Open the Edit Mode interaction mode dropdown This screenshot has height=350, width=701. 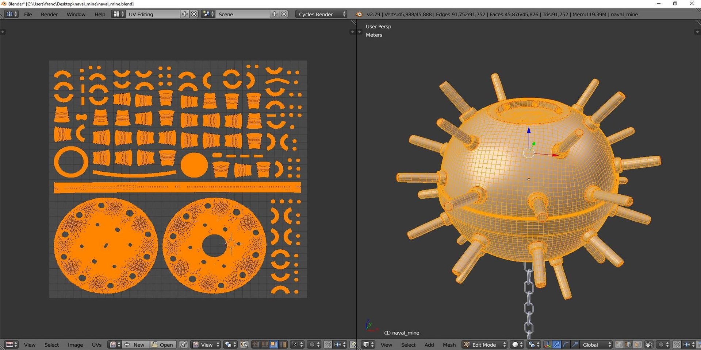tap(484, 345)
